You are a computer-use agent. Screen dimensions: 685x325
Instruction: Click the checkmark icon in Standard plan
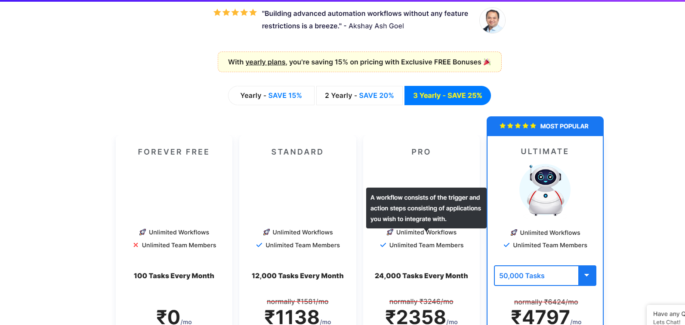pos(259,245)
